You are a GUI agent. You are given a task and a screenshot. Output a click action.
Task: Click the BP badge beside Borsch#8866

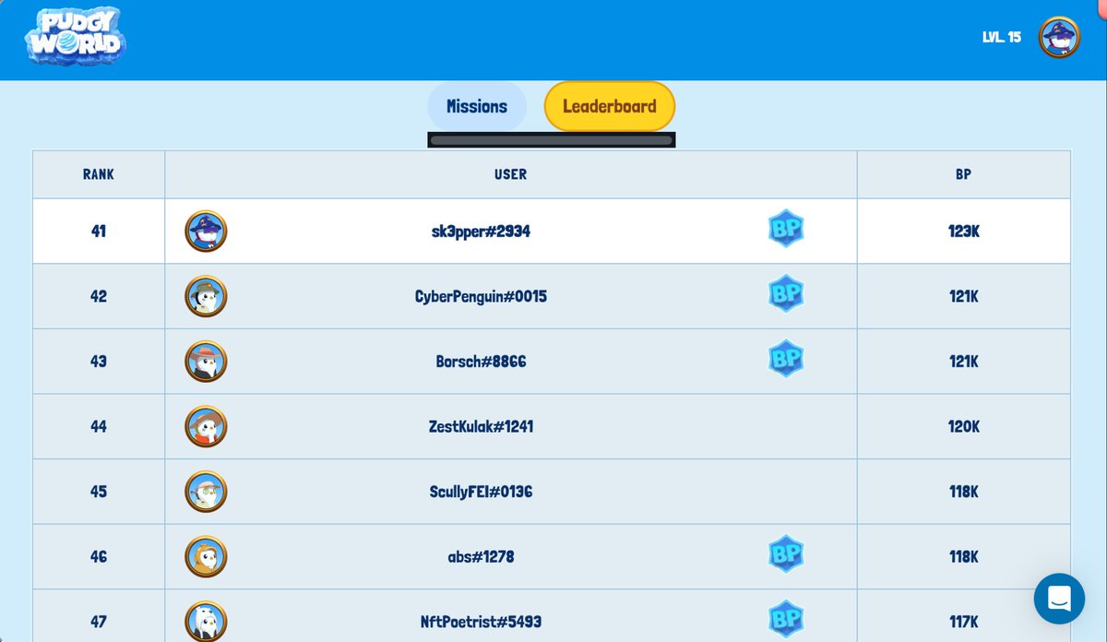[x=787, y=358]
